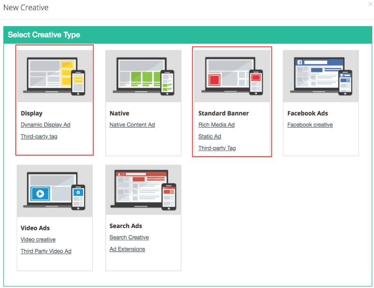Click the Standard Banner illustration
The width and height of the screenshot is (374, 288).
point(232,76)
